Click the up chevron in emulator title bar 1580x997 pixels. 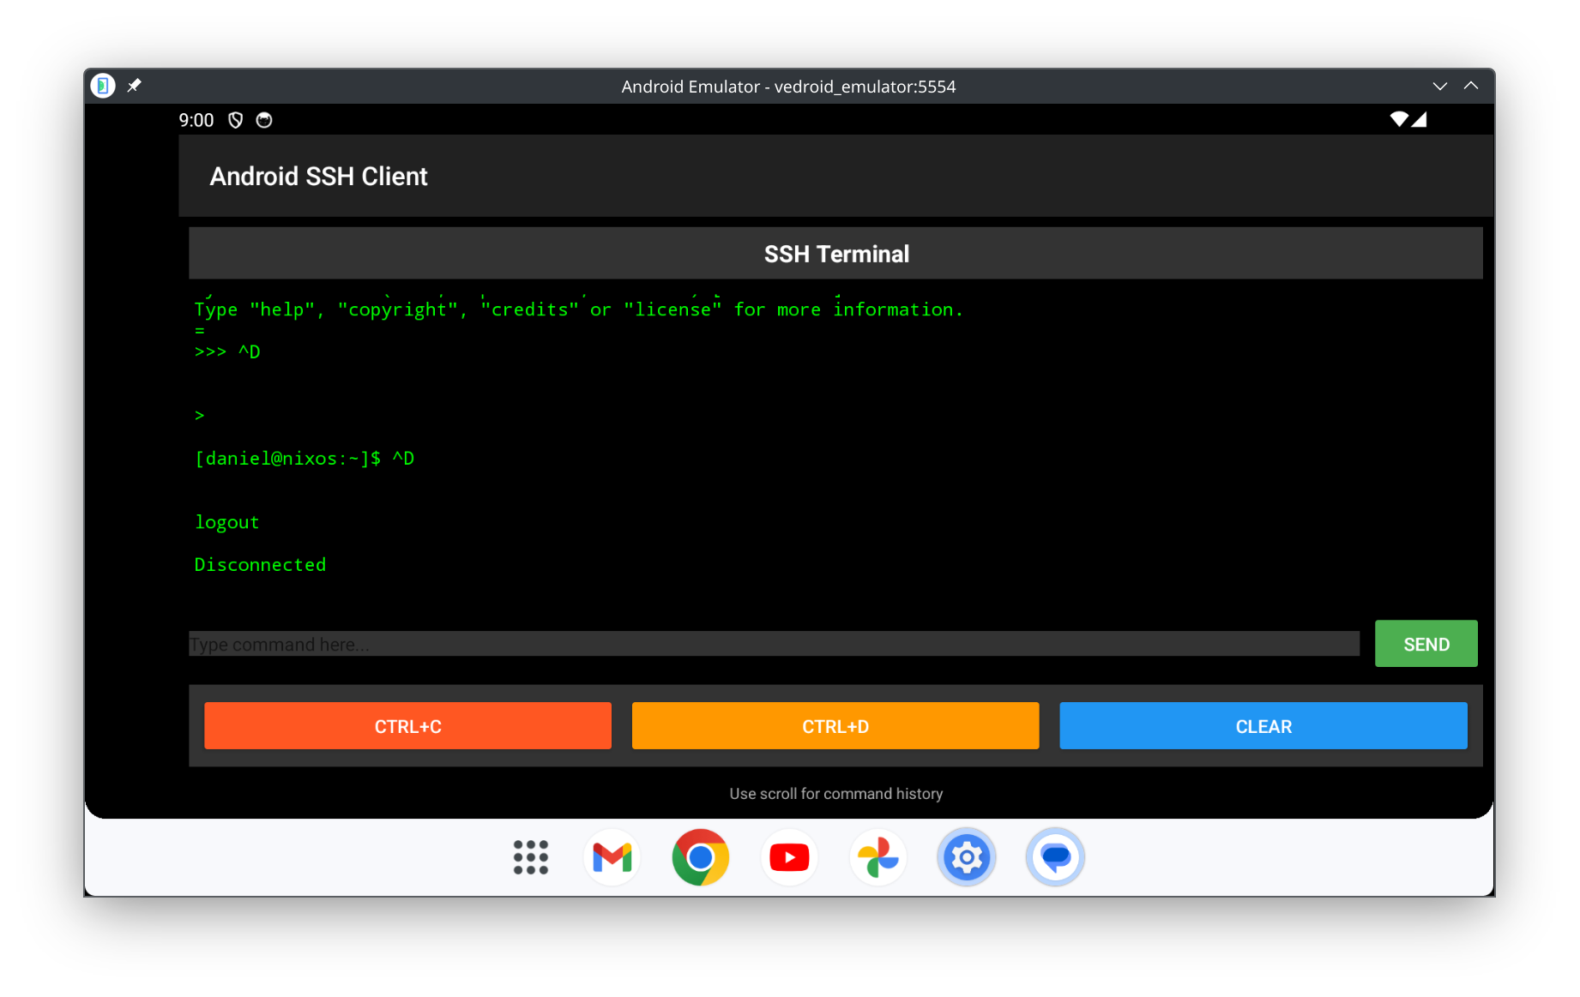coord(1471,86)
